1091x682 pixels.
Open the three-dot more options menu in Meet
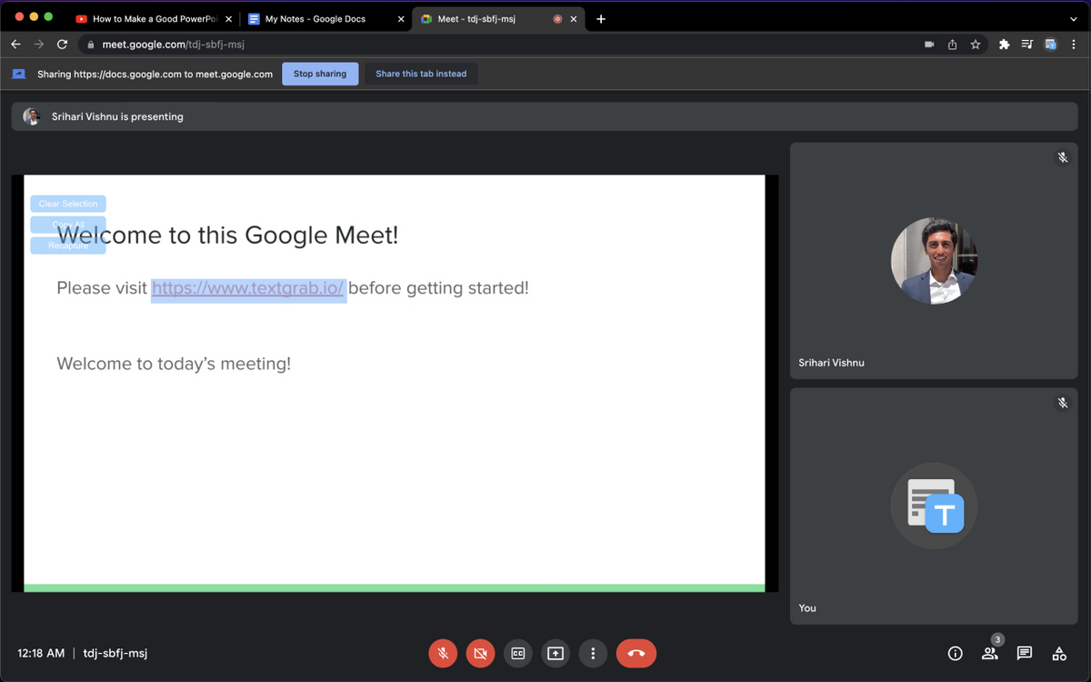click(x=593, y=653)
